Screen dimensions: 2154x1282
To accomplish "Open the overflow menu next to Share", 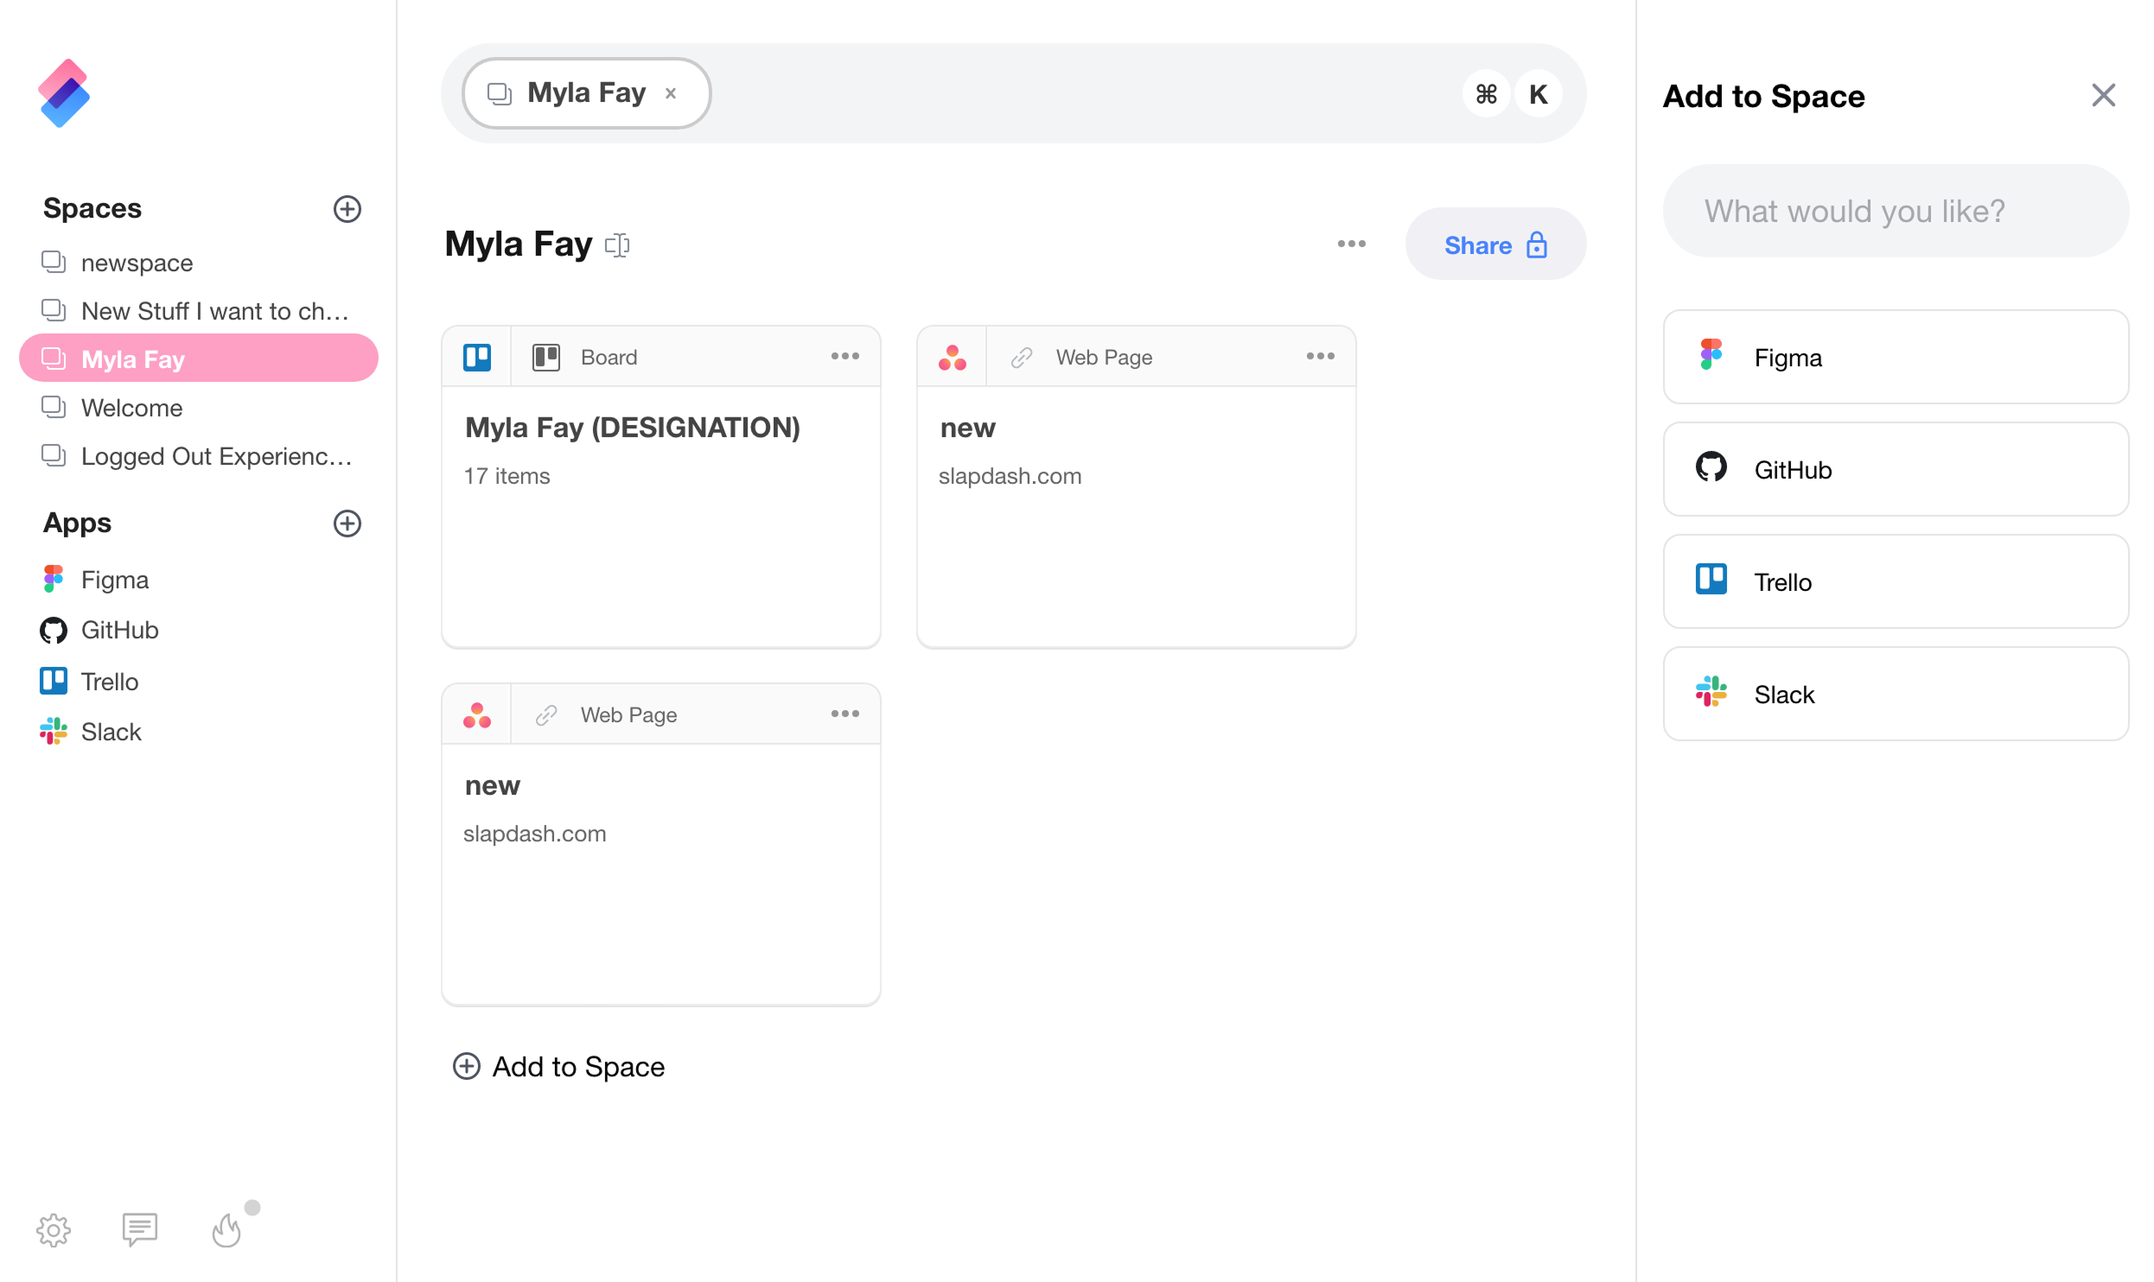I will [x=1351, y=244].
